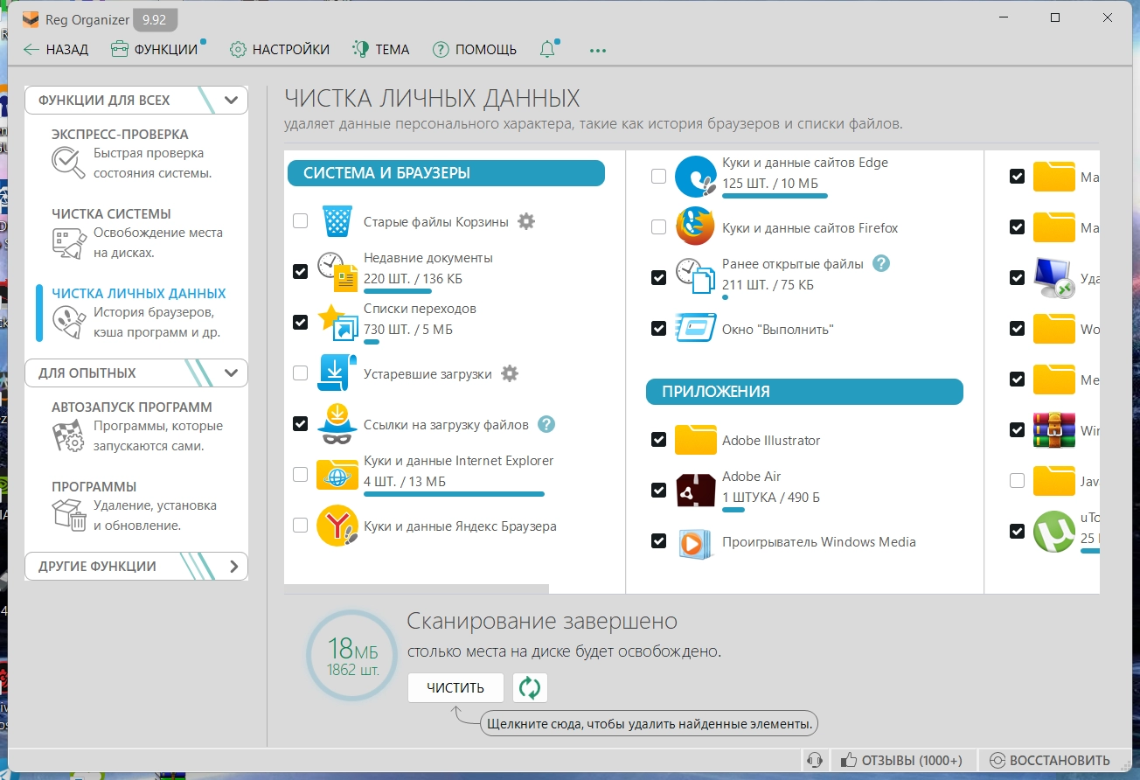Viewport: 1140px width, 780px height.
Task: Select ЧИСТКА СИСТЕМЫ in the sidebar
Action: point(111,214)
